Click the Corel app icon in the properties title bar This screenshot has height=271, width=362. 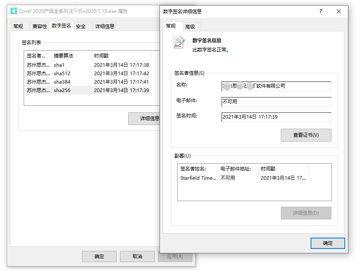click(14, 11)
